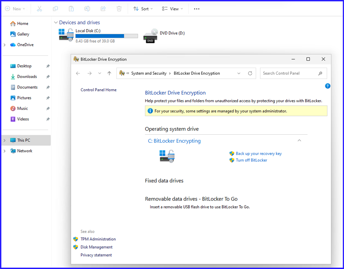Image resolution: width=344 pixels, height=269 pixels.
Task: Open the See more ellipsis menu
Action: [x=197, y=9]
